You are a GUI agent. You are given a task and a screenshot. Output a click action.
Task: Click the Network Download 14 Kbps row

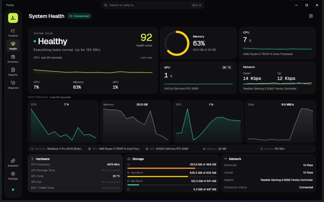click(268, 165)
